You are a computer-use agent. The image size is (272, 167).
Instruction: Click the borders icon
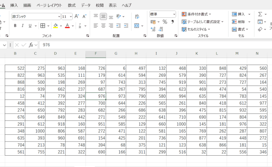point(42,26)
